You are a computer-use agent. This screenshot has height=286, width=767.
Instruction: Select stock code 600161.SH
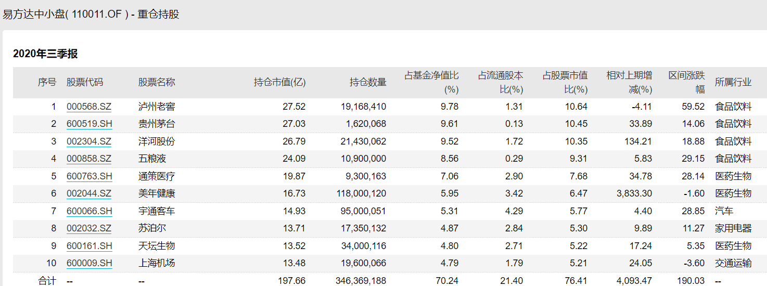89,245
